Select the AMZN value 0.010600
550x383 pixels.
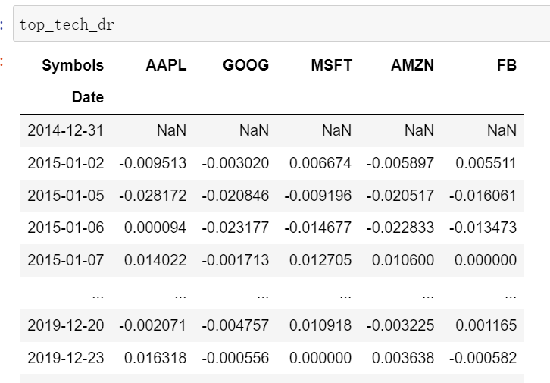[403, 260]
